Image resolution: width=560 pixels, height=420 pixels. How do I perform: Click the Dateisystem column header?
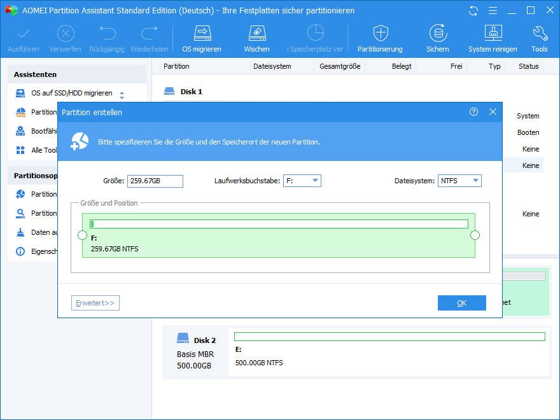tap(272, 66)
